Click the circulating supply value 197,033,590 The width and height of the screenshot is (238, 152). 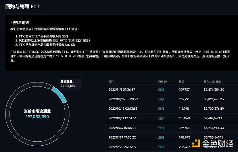pyautogui.click(x=37, y=117)
